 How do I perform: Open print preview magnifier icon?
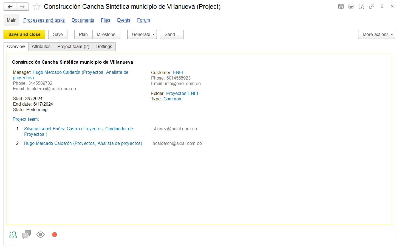coord(361,7)
